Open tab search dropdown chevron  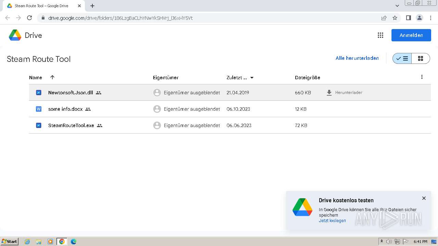397,6
